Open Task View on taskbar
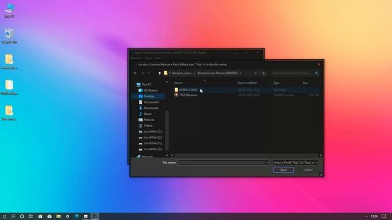 [31, 216]
